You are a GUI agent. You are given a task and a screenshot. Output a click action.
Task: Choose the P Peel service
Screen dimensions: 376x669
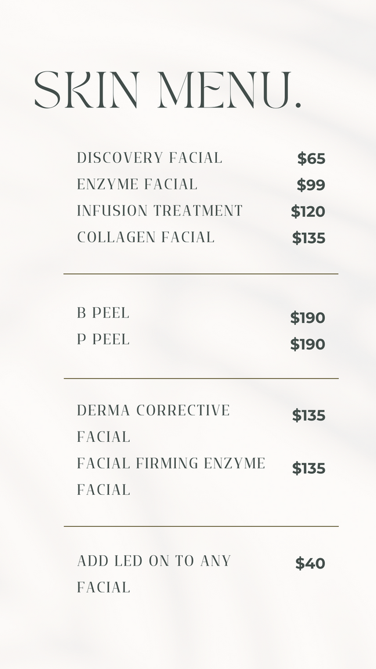(x=103, y=339)
